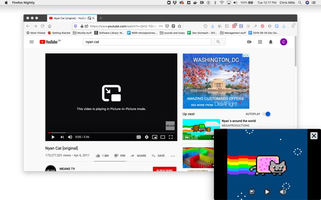
Task: Open sounds and loops bookmark folder
Action: pos(172,33)
